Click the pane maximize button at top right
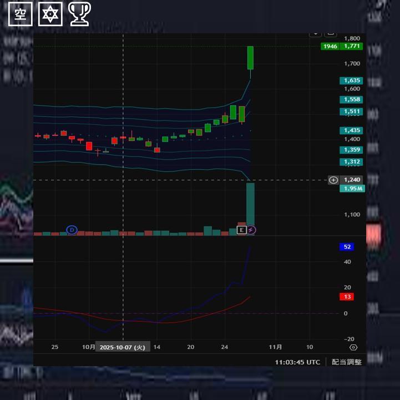 pos(330,33)
